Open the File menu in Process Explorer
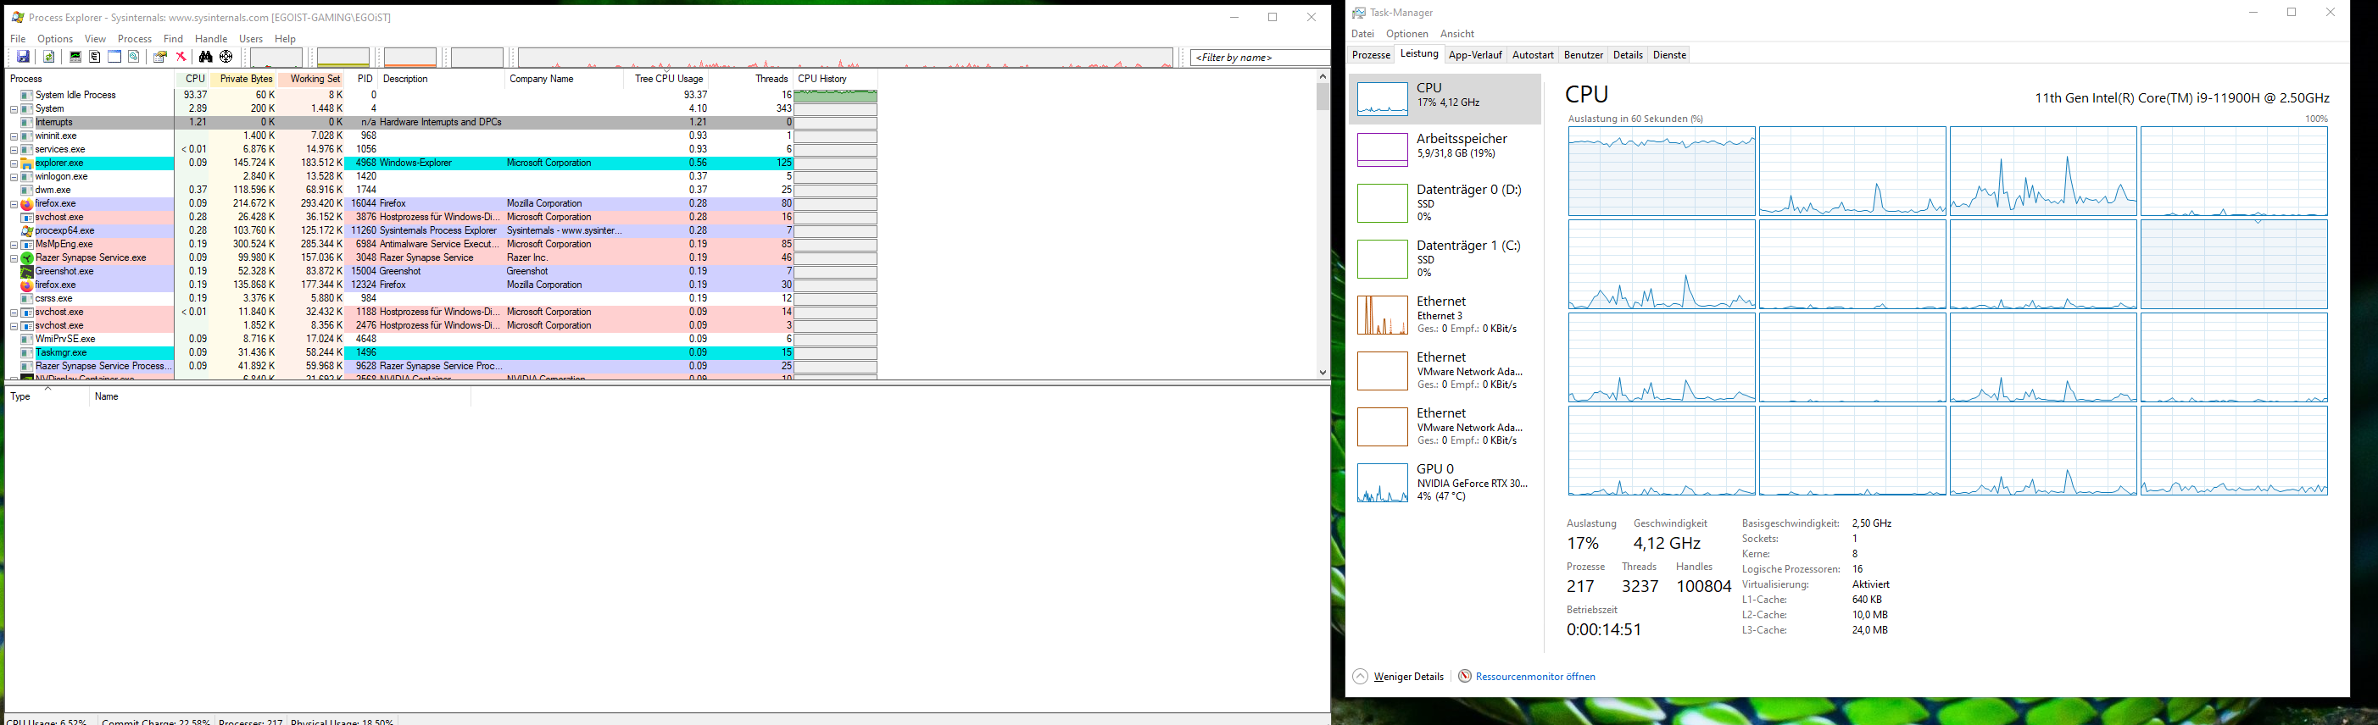This screenshot has width=2378, height=725. (x=18, y=39)
